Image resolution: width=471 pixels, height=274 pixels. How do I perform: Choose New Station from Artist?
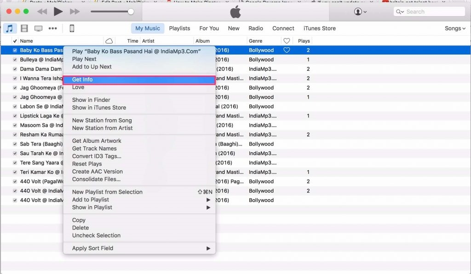click(x=102, y=128)
